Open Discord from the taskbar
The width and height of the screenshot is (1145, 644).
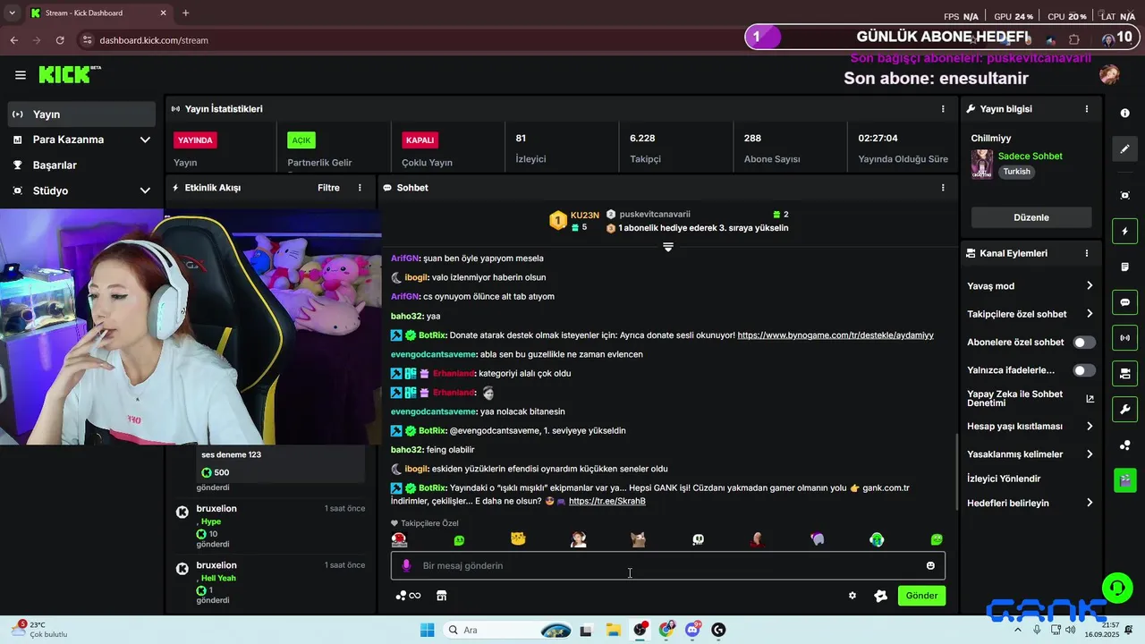pyautogui.click(x=692, y=630)
